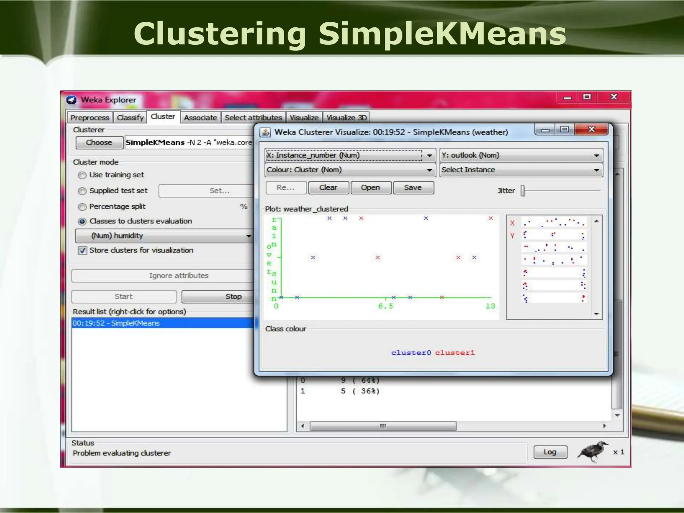684x513 pixels.
Task: Click the Start clustering button
Action: [124, 297]
